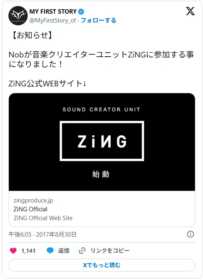This screenshot has width=203, height=280.
Task: Click the MY FIRST STORY display name
Action: tap(53, 12)
